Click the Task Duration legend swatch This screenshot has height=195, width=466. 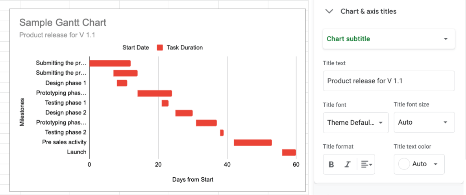coord(160,48)
